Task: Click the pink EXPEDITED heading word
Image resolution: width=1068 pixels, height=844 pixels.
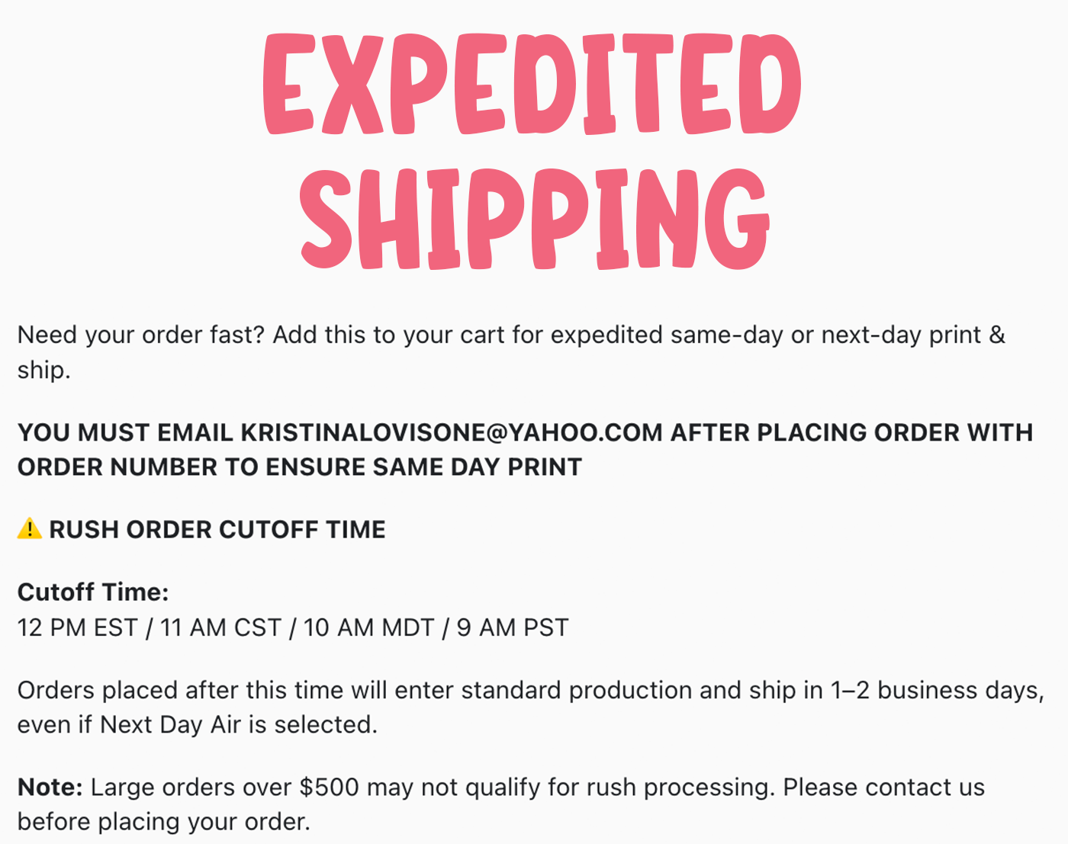Action: (x=532, y=85)
